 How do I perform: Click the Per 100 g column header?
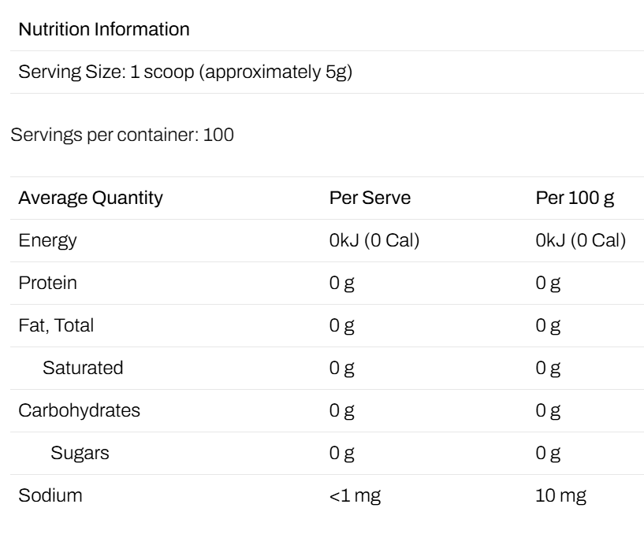pyautogui.click(x=575, y=198)
